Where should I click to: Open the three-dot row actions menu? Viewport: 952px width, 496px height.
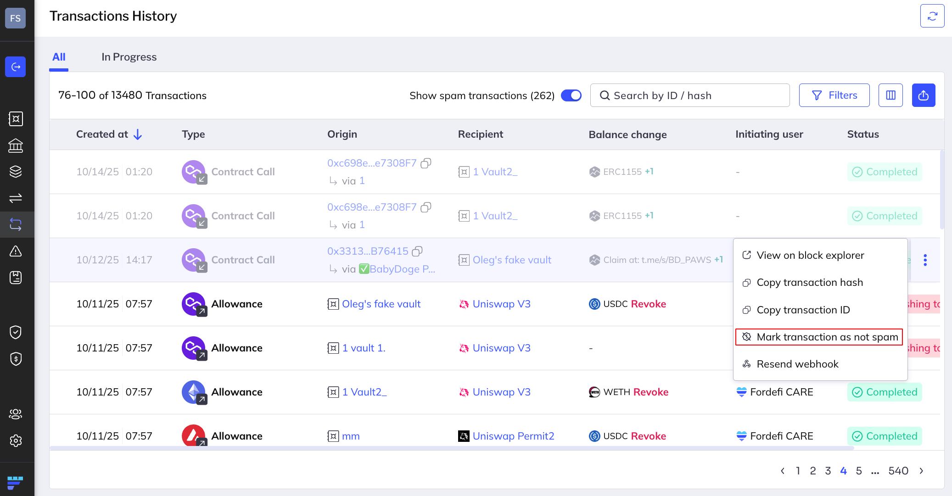click(925, 260)
